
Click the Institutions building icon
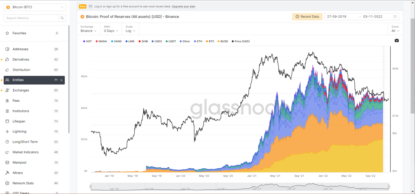click(7, 111)
